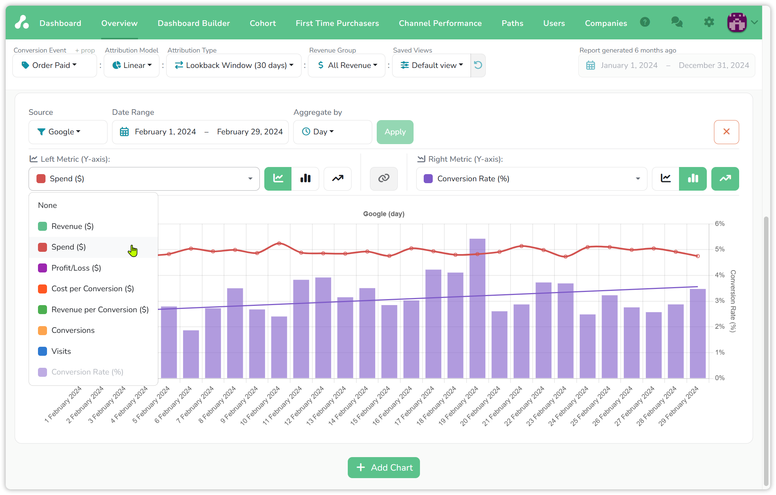Screen dimensions: 776x495
Task: Open the Linear attribution model dropdown
Action: click(132, 65)
